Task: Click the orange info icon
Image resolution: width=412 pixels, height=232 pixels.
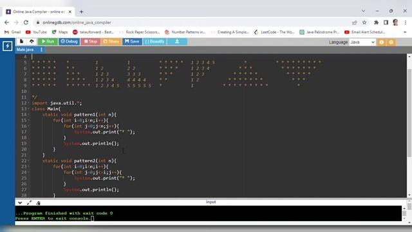Action: [x=381, y=42]
